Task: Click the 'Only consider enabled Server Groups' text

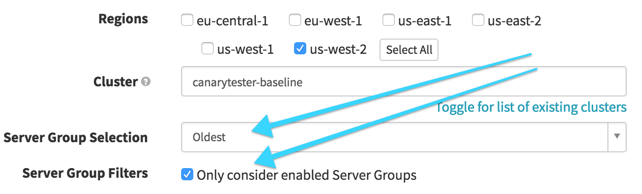Action: 307,176
